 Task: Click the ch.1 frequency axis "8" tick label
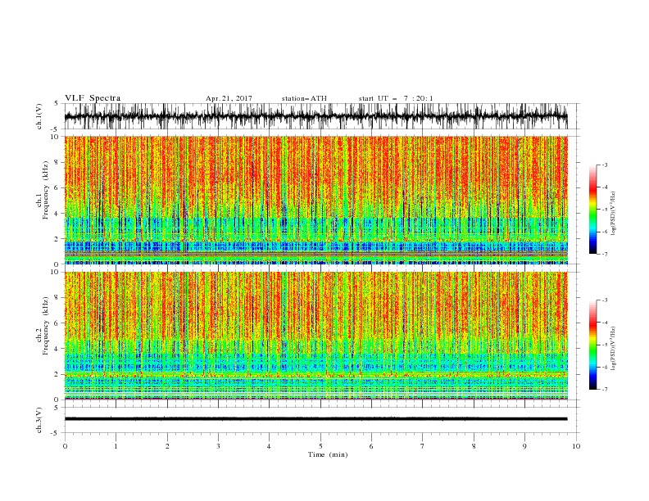(x=57, y=162)
